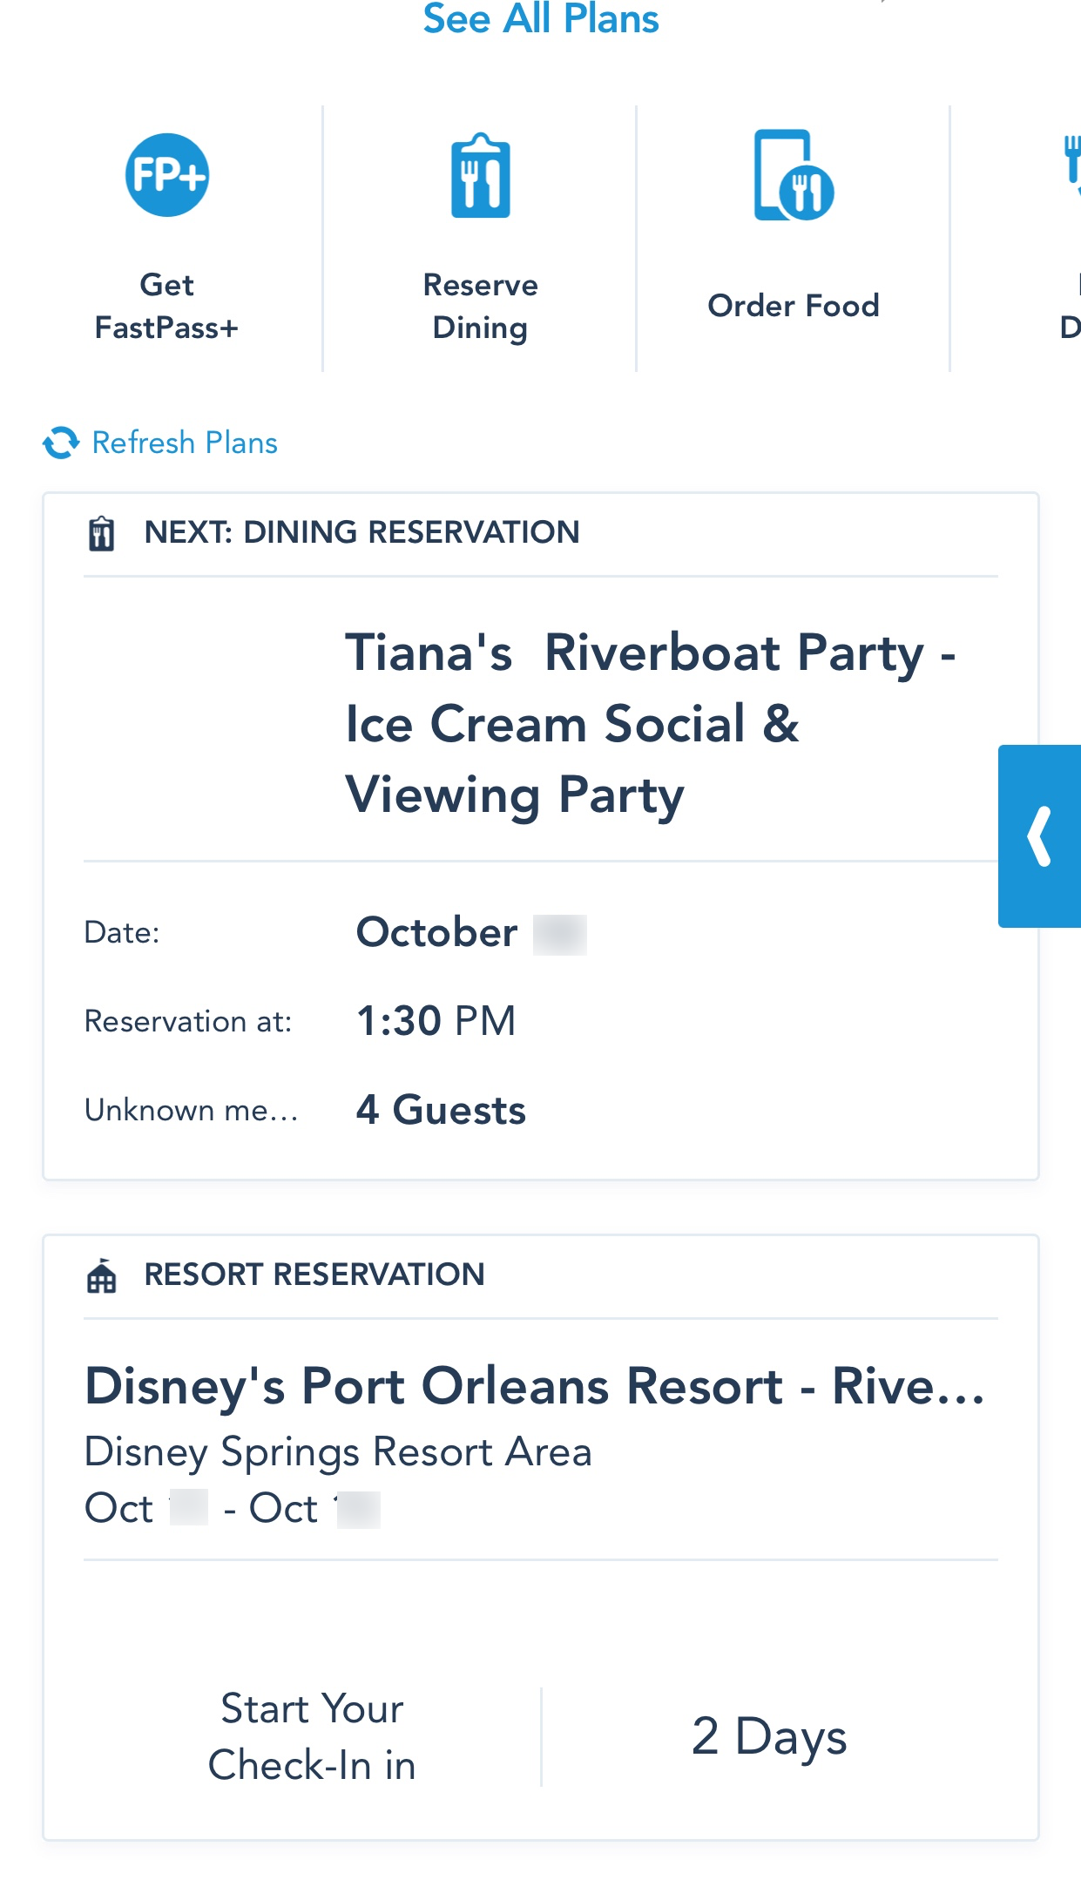The height and width of the screenshot is (1880, 1081).
Task: Open Tiana's Riverboat Party reservation title
Action: [650, 723]
